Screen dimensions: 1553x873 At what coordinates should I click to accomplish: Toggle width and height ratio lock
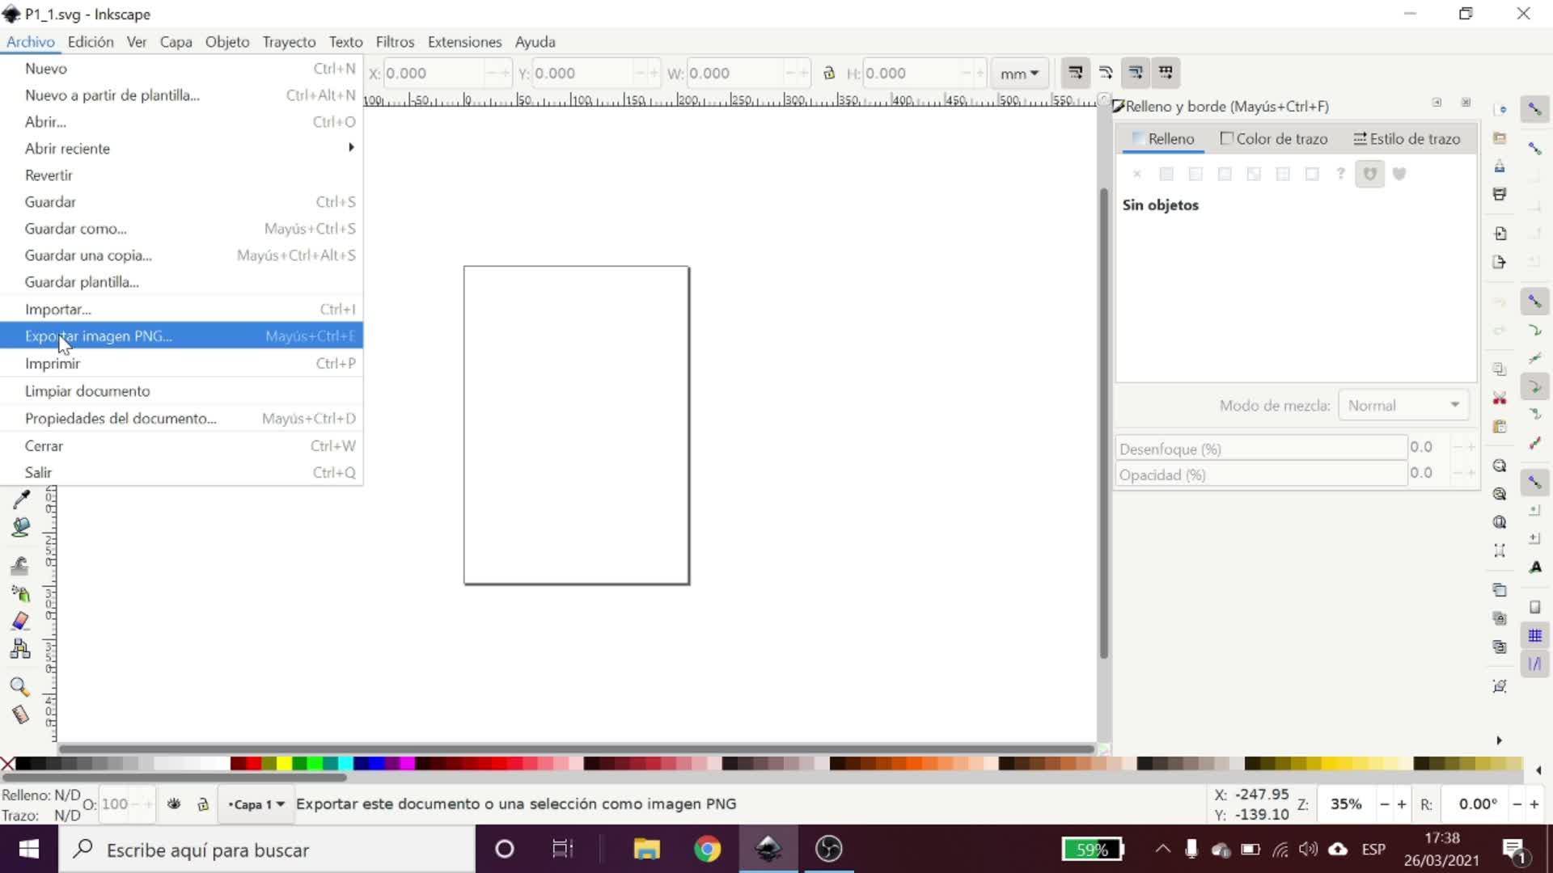tap(829, 74)
